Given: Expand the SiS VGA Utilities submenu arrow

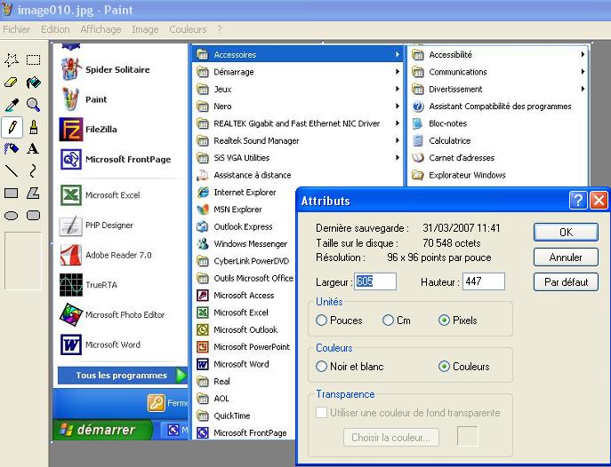Looking at the screenshot, I should pos(397,157).
